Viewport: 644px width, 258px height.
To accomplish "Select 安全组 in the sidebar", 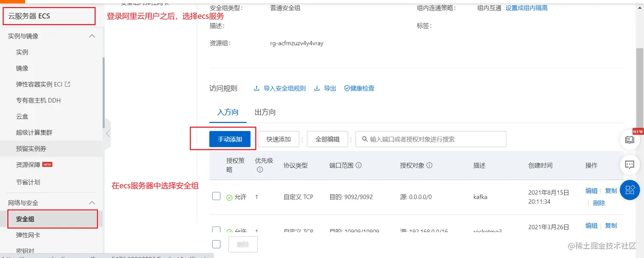I will tap(25, 219).
